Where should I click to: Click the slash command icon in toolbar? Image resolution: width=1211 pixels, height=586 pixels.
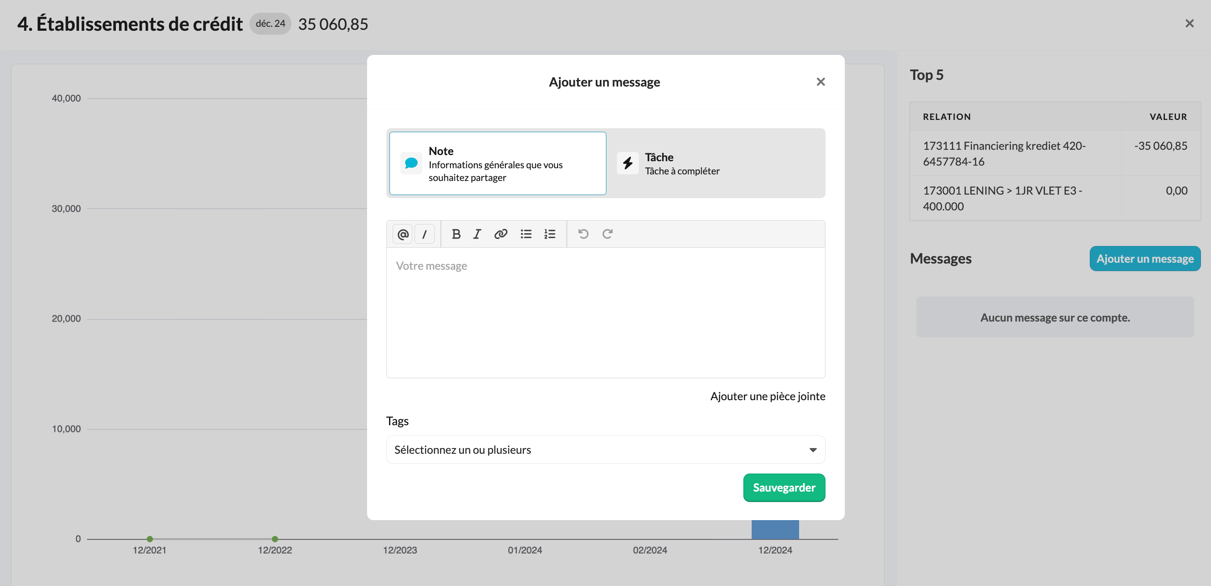click(425, 234)
